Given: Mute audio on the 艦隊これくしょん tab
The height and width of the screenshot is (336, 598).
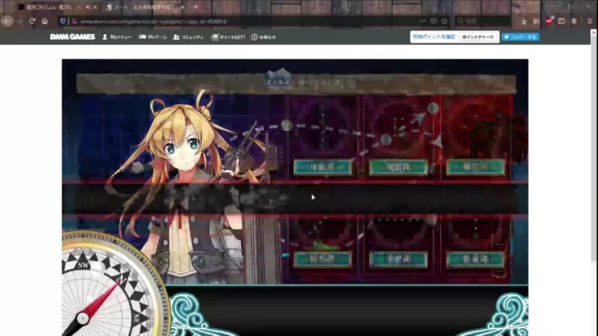Looking at the screenshot, I should (x=88, y=7).
